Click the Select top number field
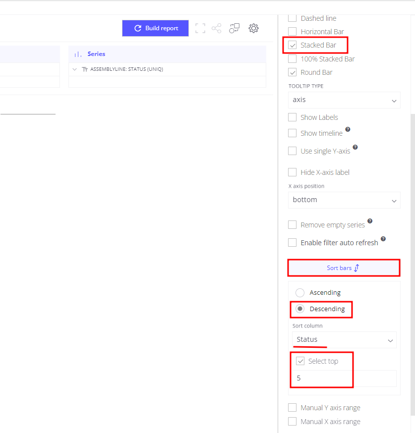 pyautogui.click(x=344, y=379)
